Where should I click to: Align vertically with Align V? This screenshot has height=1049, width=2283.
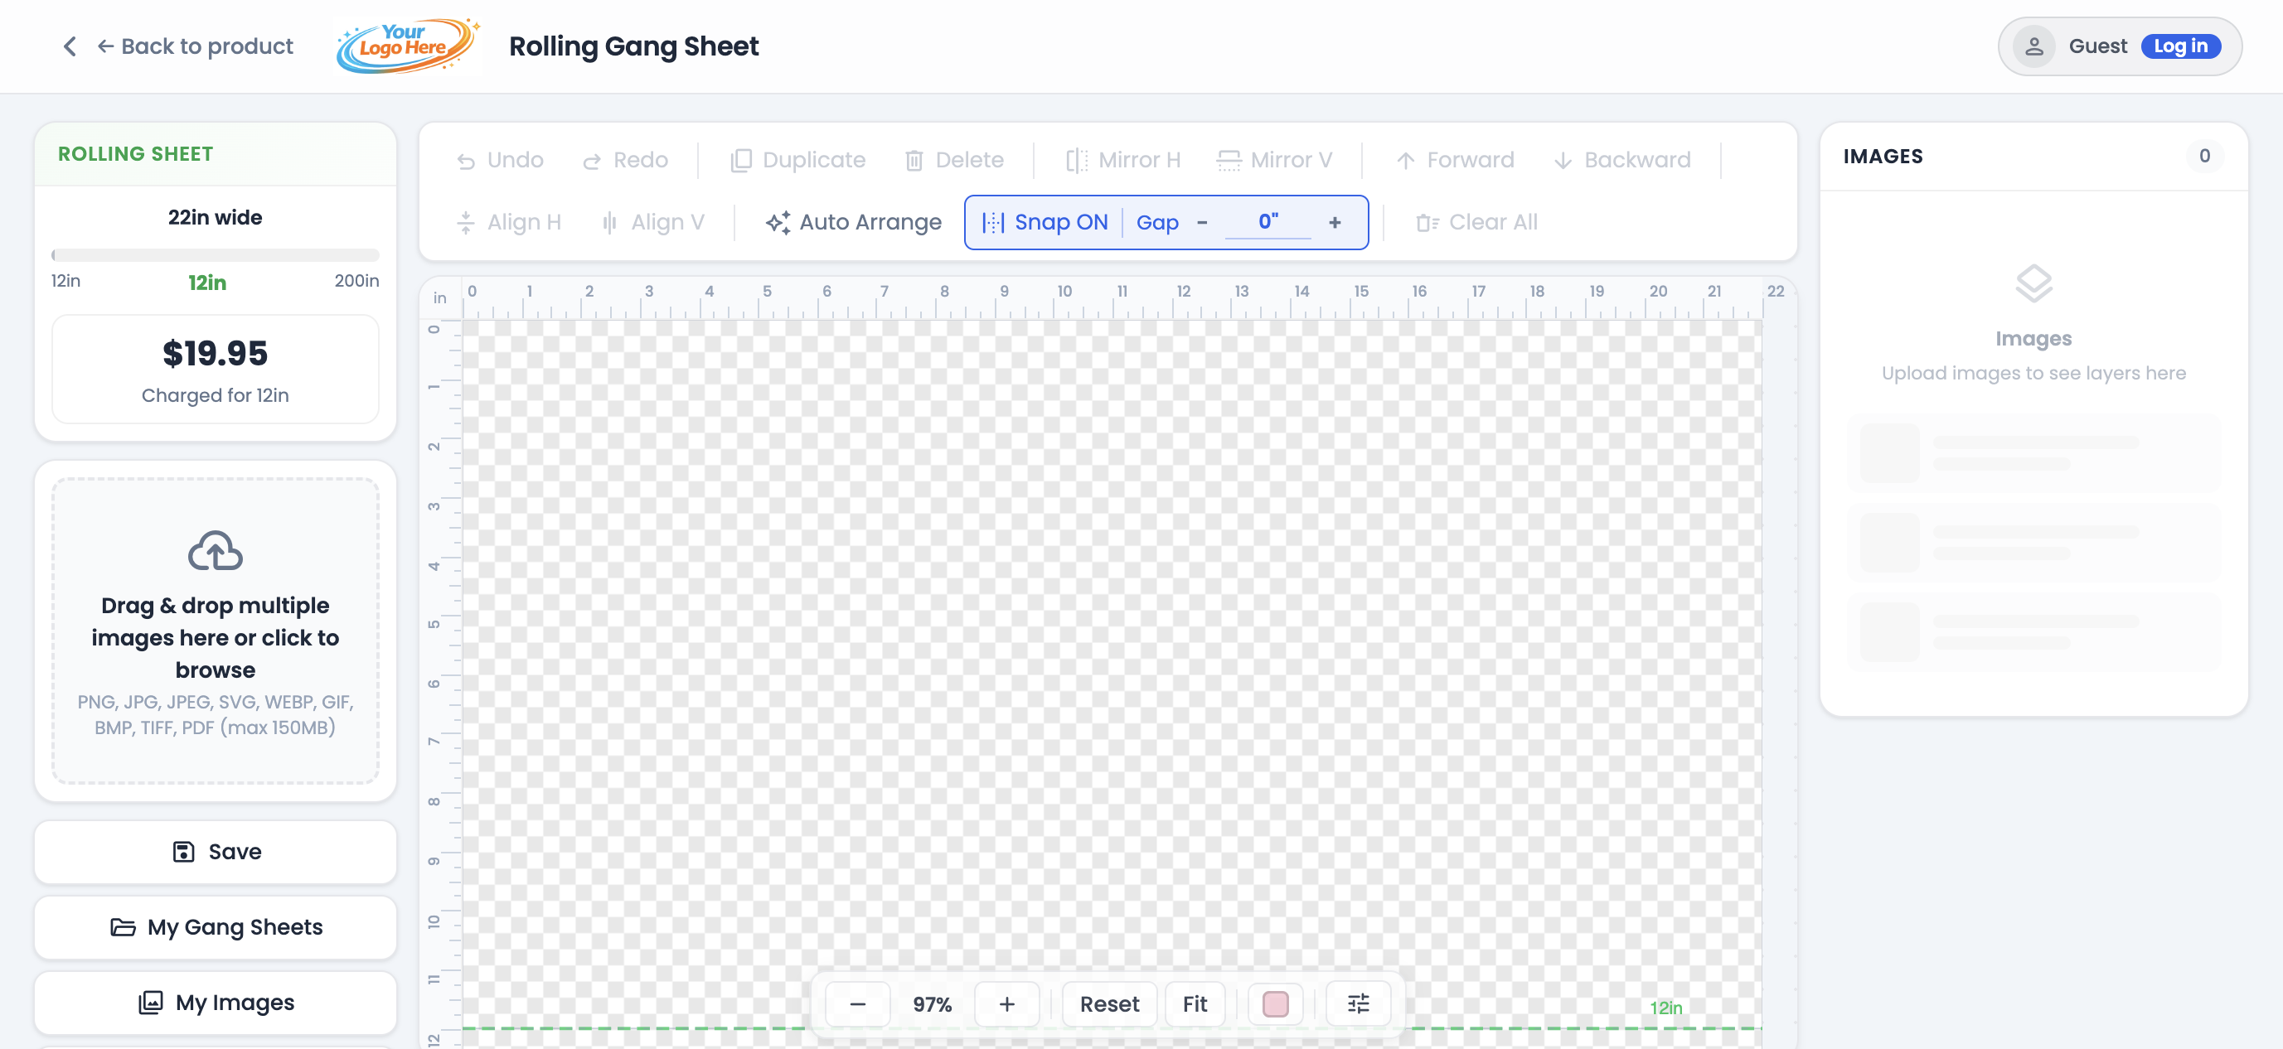tap(652, 222)
